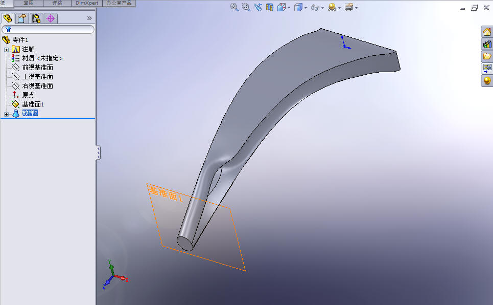Screen dimensions: 493x305
Task: Select 基准面1 in the feature tree
Action: tap(33, 104)
